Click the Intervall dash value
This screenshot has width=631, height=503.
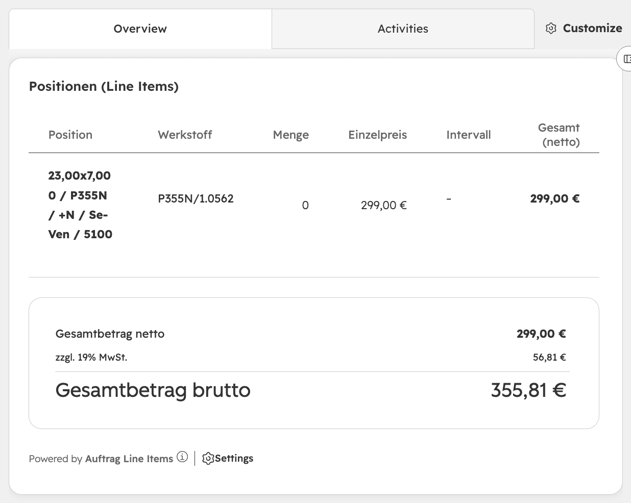(x=449, y=198)
